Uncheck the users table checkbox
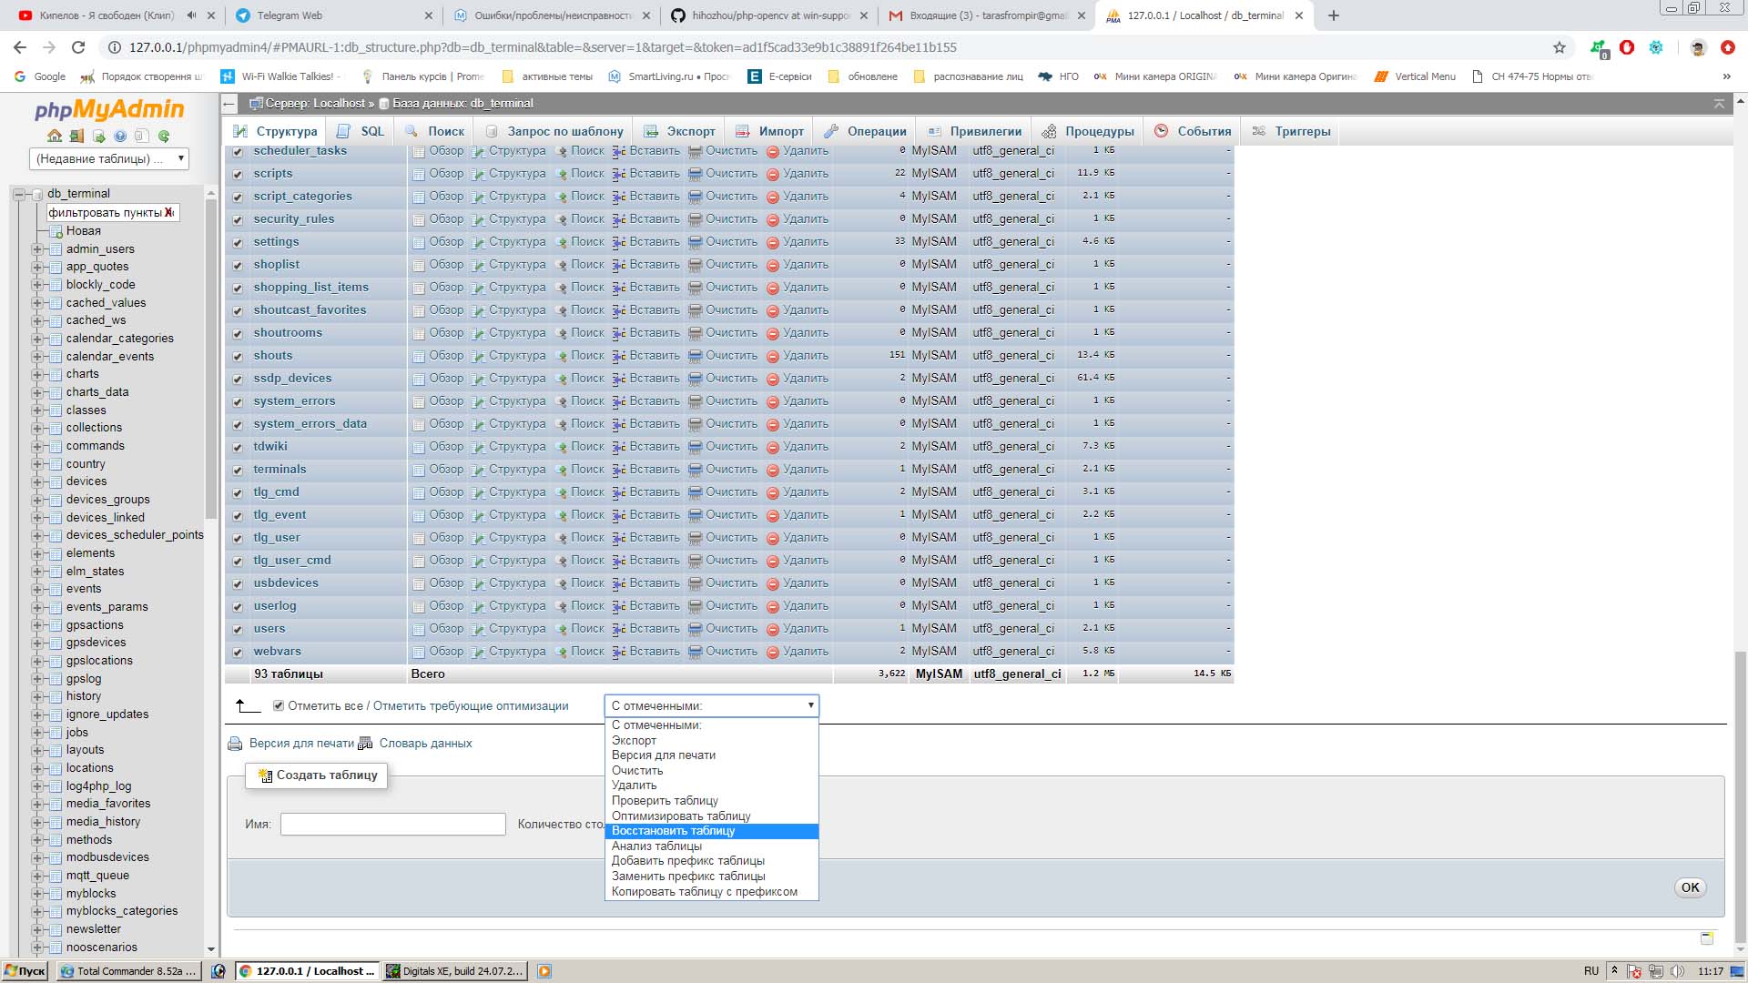Viewport: 1748px width, 983px height. 238,629
